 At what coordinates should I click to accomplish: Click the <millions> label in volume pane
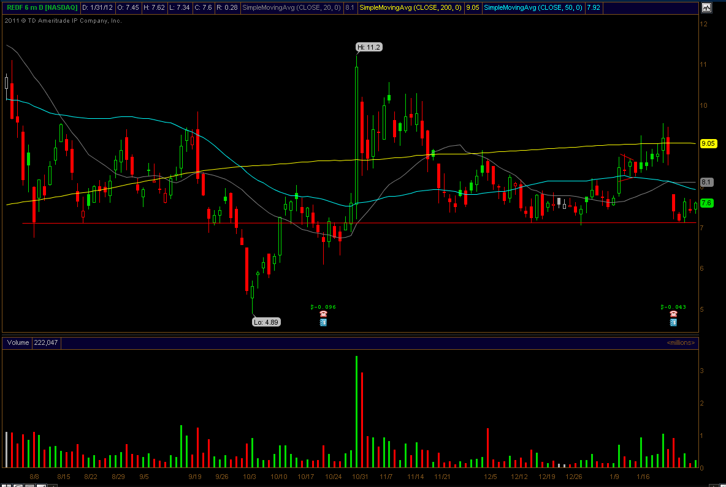coord(681,342)
